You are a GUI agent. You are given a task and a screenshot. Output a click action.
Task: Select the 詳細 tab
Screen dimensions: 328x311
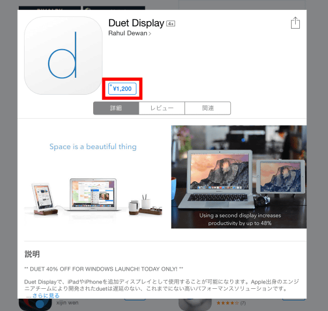(x=116, y=108)
